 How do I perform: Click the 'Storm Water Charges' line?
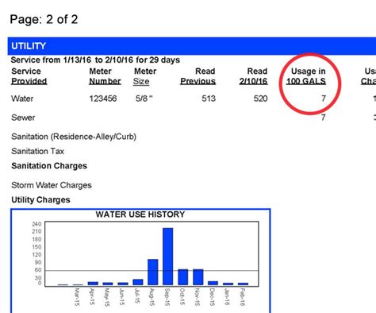click(x=52, y=185)
